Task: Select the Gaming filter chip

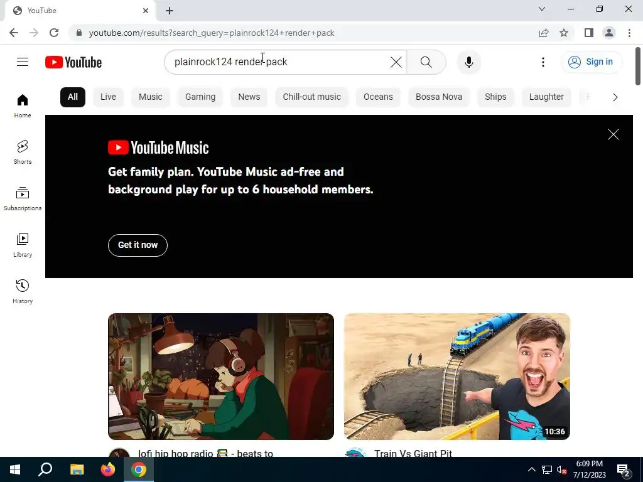Action: (x=200, y=97)
